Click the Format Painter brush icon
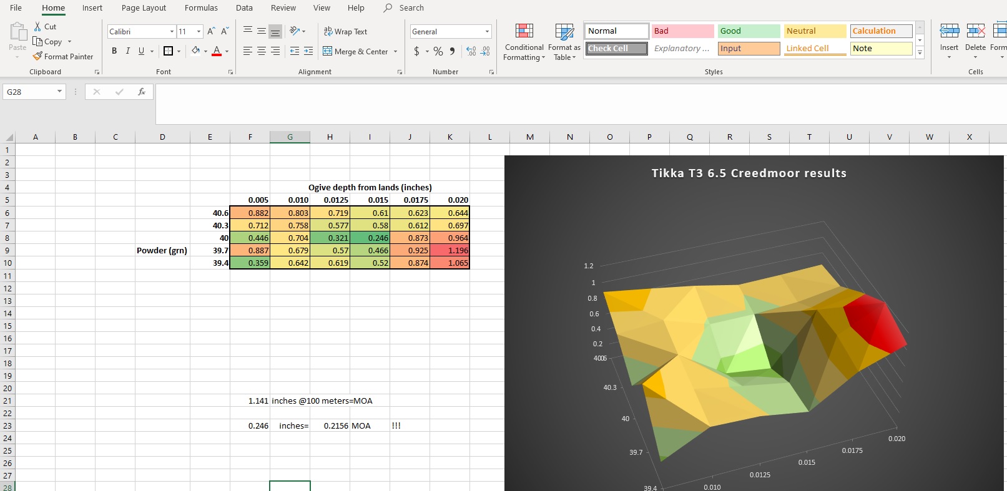 pyautogui.click(x=37, y=56)
